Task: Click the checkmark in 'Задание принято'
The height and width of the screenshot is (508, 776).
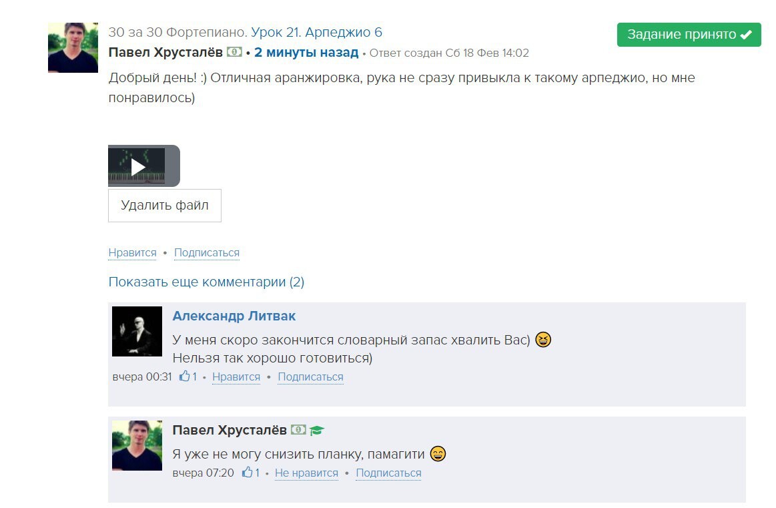Action: (746, 35)
